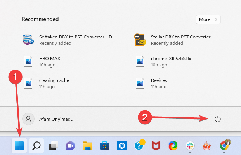Open the Windows Start button
Screen dimensions: 241x155
click(19, 146)
